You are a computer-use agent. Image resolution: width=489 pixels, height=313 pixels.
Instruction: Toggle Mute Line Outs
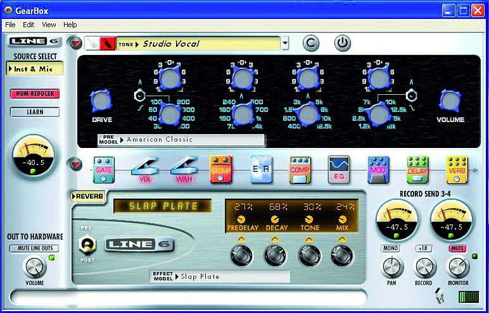coord(34,249)
